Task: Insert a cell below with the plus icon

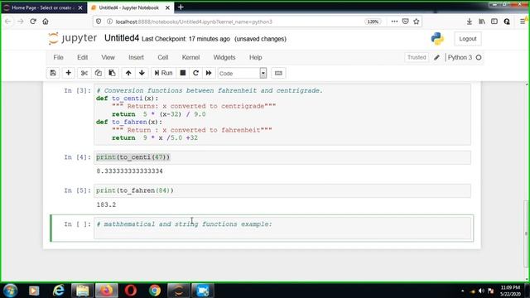Action: tap(68, 73)
